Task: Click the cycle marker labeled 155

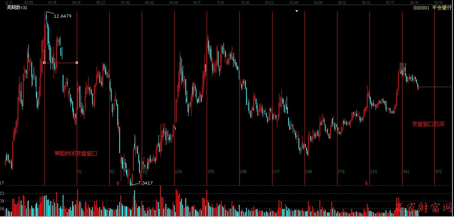Action: point(211,172)
